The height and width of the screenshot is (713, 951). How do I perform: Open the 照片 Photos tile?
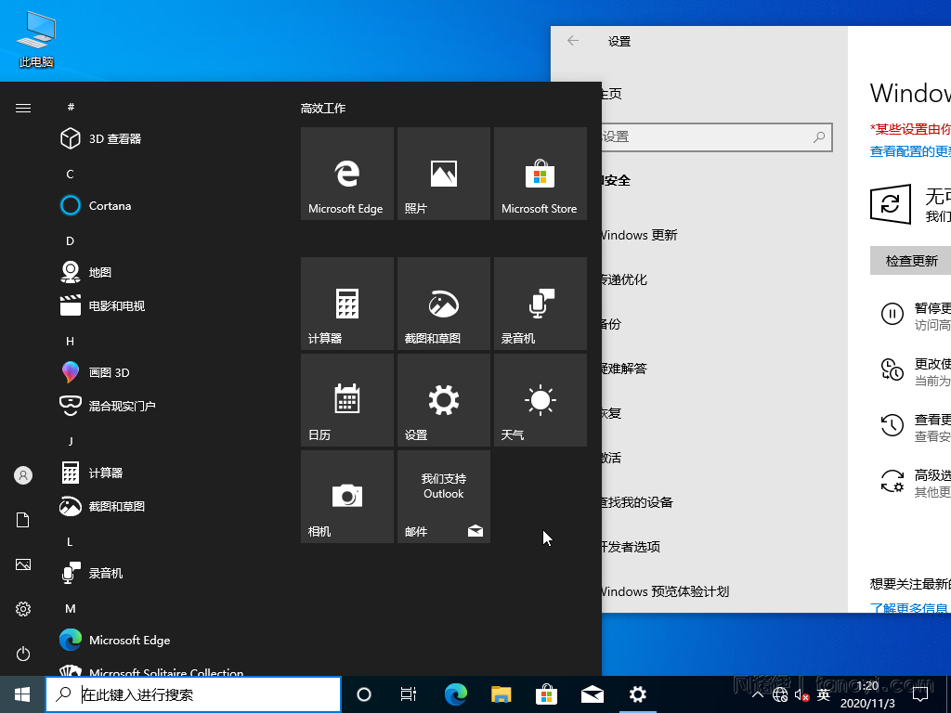[x=443, y=174]
